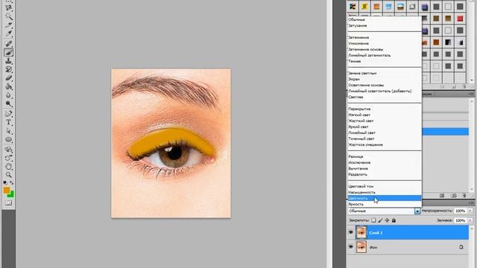The image size is (477, 268).
Task: Click the blend mode dropdown arrow
Action: click(x=417, y=211)
